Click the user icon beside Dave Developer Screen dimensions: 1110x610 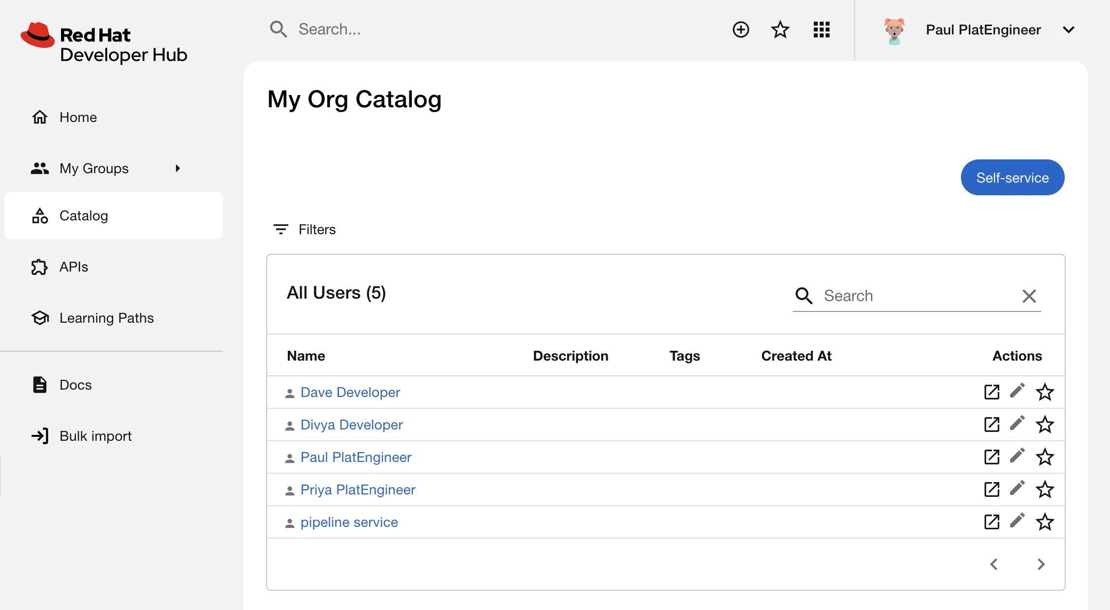coord(290,394)
